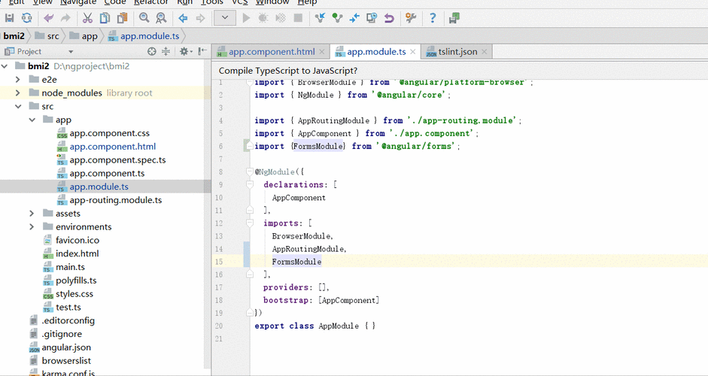Open the Navigate menu
Image resolution: width=708 pixels, height=376 pixels.
click(x=77, y=2)
